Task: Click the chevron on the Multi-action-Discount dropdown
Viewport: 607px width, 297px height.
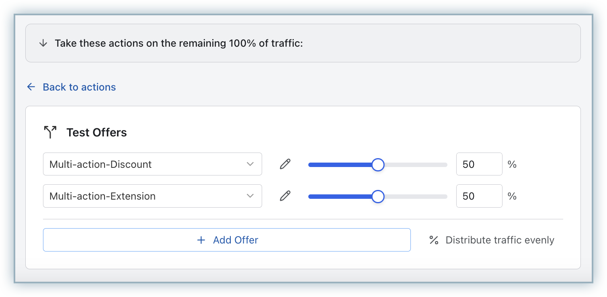Action: coord(250,164)
